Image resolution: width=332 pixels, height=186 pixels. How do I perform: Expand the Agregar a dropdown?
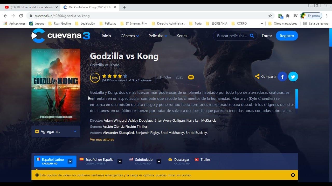point(75,131)
